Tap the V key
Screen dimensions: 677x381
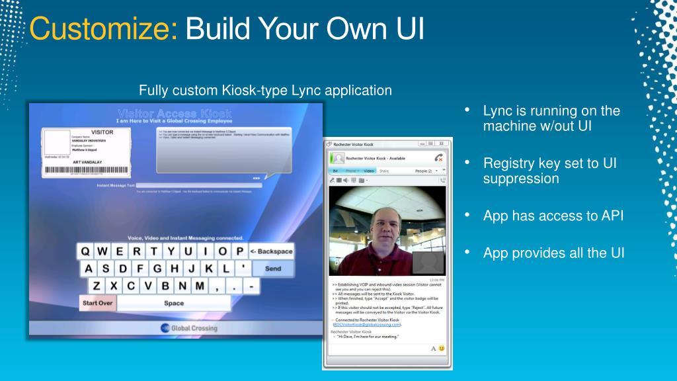coord(148,286)
